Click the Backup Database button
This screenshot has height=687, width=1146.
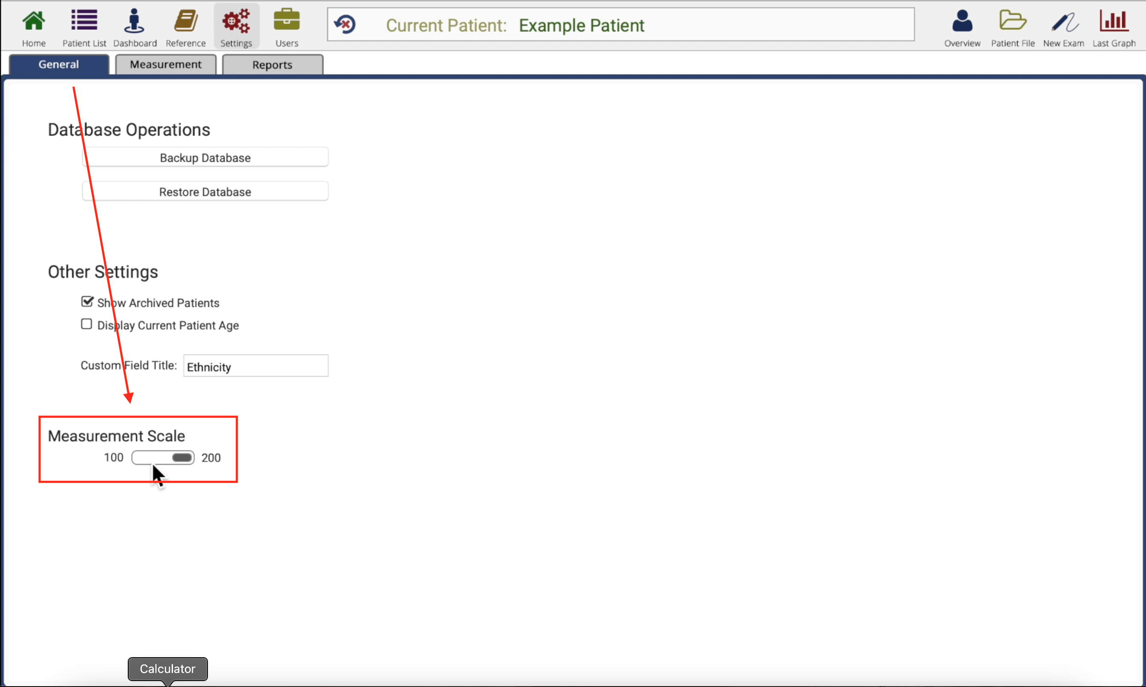tap(205, 157)
